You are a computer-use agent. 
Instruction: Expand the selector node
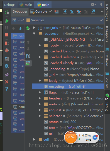(x=40, y=116)
